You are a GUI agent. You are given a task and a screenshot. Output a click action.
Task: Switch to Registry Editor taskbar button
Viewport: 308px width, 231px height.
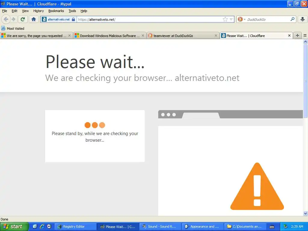[75, 226]
